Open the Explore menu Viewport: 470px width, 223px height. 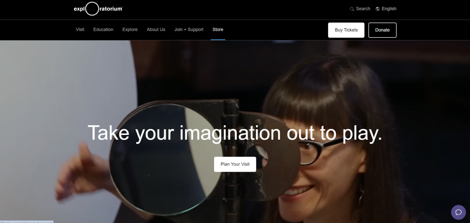[130, 30]
